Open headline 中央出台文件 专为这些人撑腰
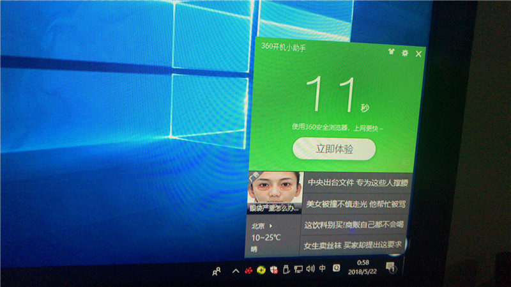This screenshot has width=511, height=287. click(358, 183)
